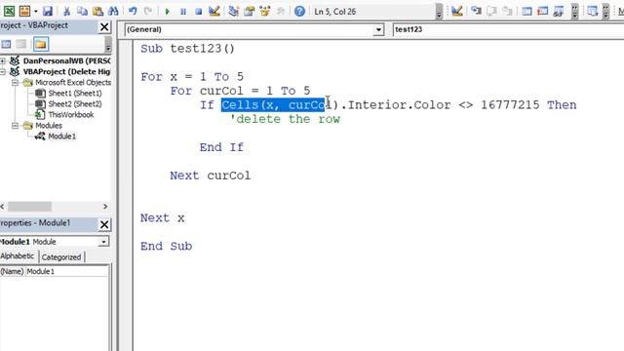Click the number 16777215 in code
The height and width of the screenshot is (351, 624).
pos(510,105)
